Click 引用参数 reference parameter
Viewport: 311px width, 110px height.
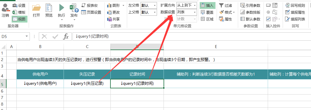pyautogui.click(x=250, y=5)
